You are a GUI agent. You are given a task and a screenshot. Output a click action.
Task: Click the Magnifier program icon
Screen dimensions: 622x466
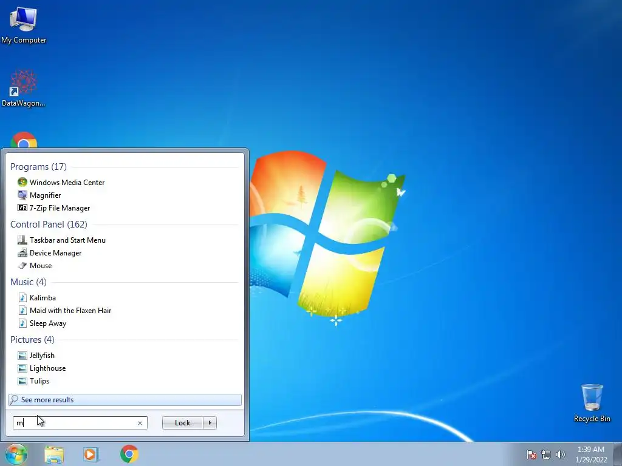[22, 195]
